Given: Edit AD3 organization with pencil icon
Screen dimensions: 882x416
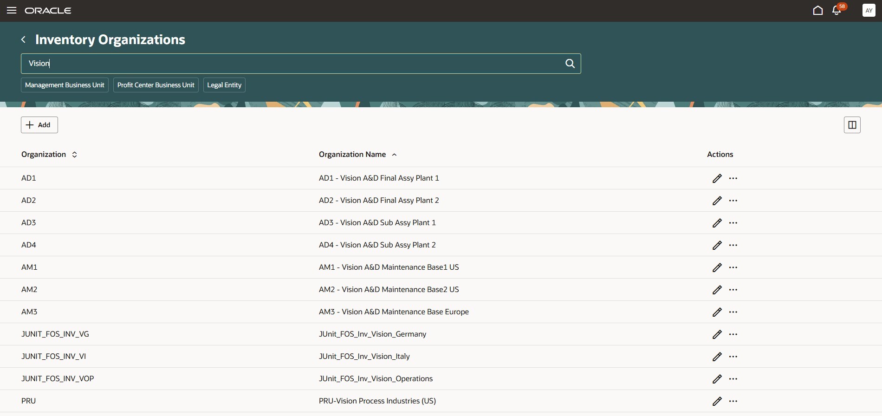Looking at the screenshot, I should pyautogui.click(x=717, y=223).
